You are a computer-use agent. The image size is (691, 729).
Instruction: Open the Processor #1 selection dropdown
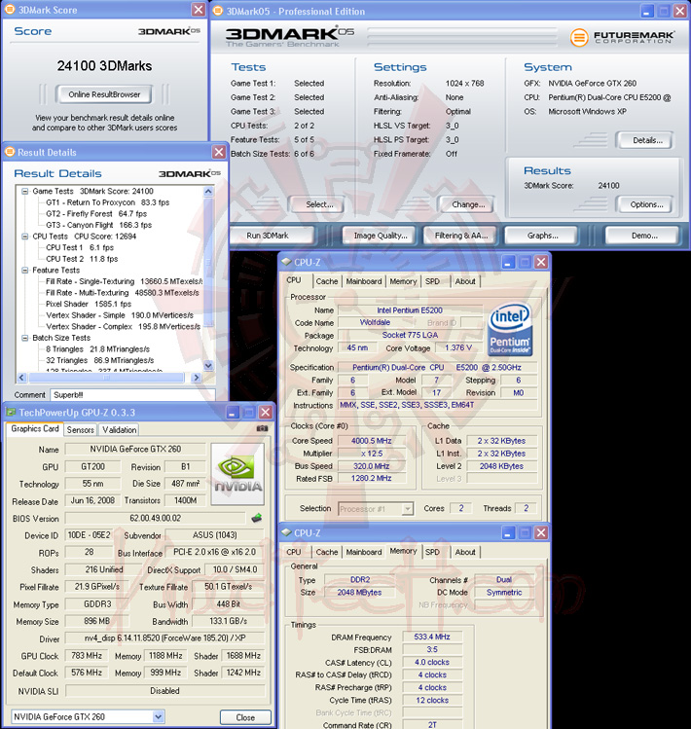408,509
